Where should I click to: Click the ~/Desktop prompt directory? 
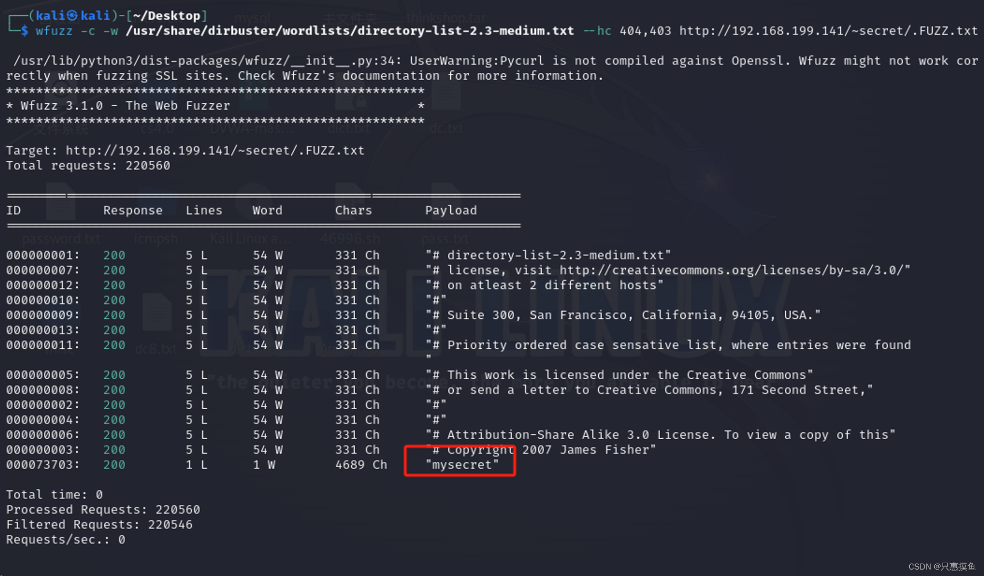[x=167, y=16]
